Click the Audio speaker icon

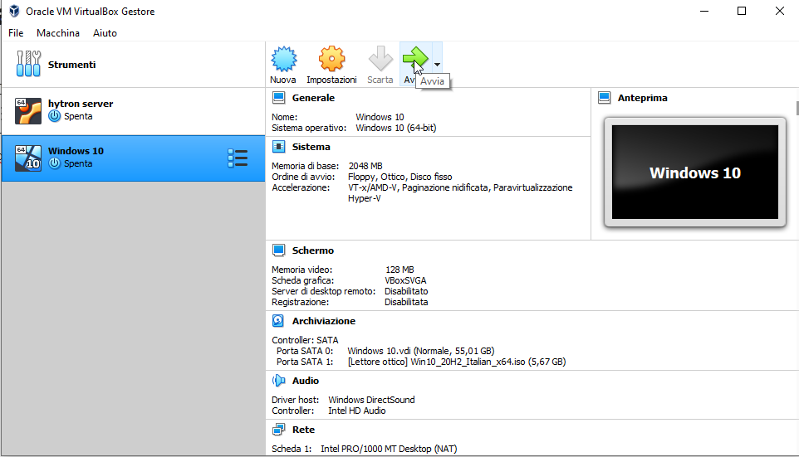pos(279,381)
